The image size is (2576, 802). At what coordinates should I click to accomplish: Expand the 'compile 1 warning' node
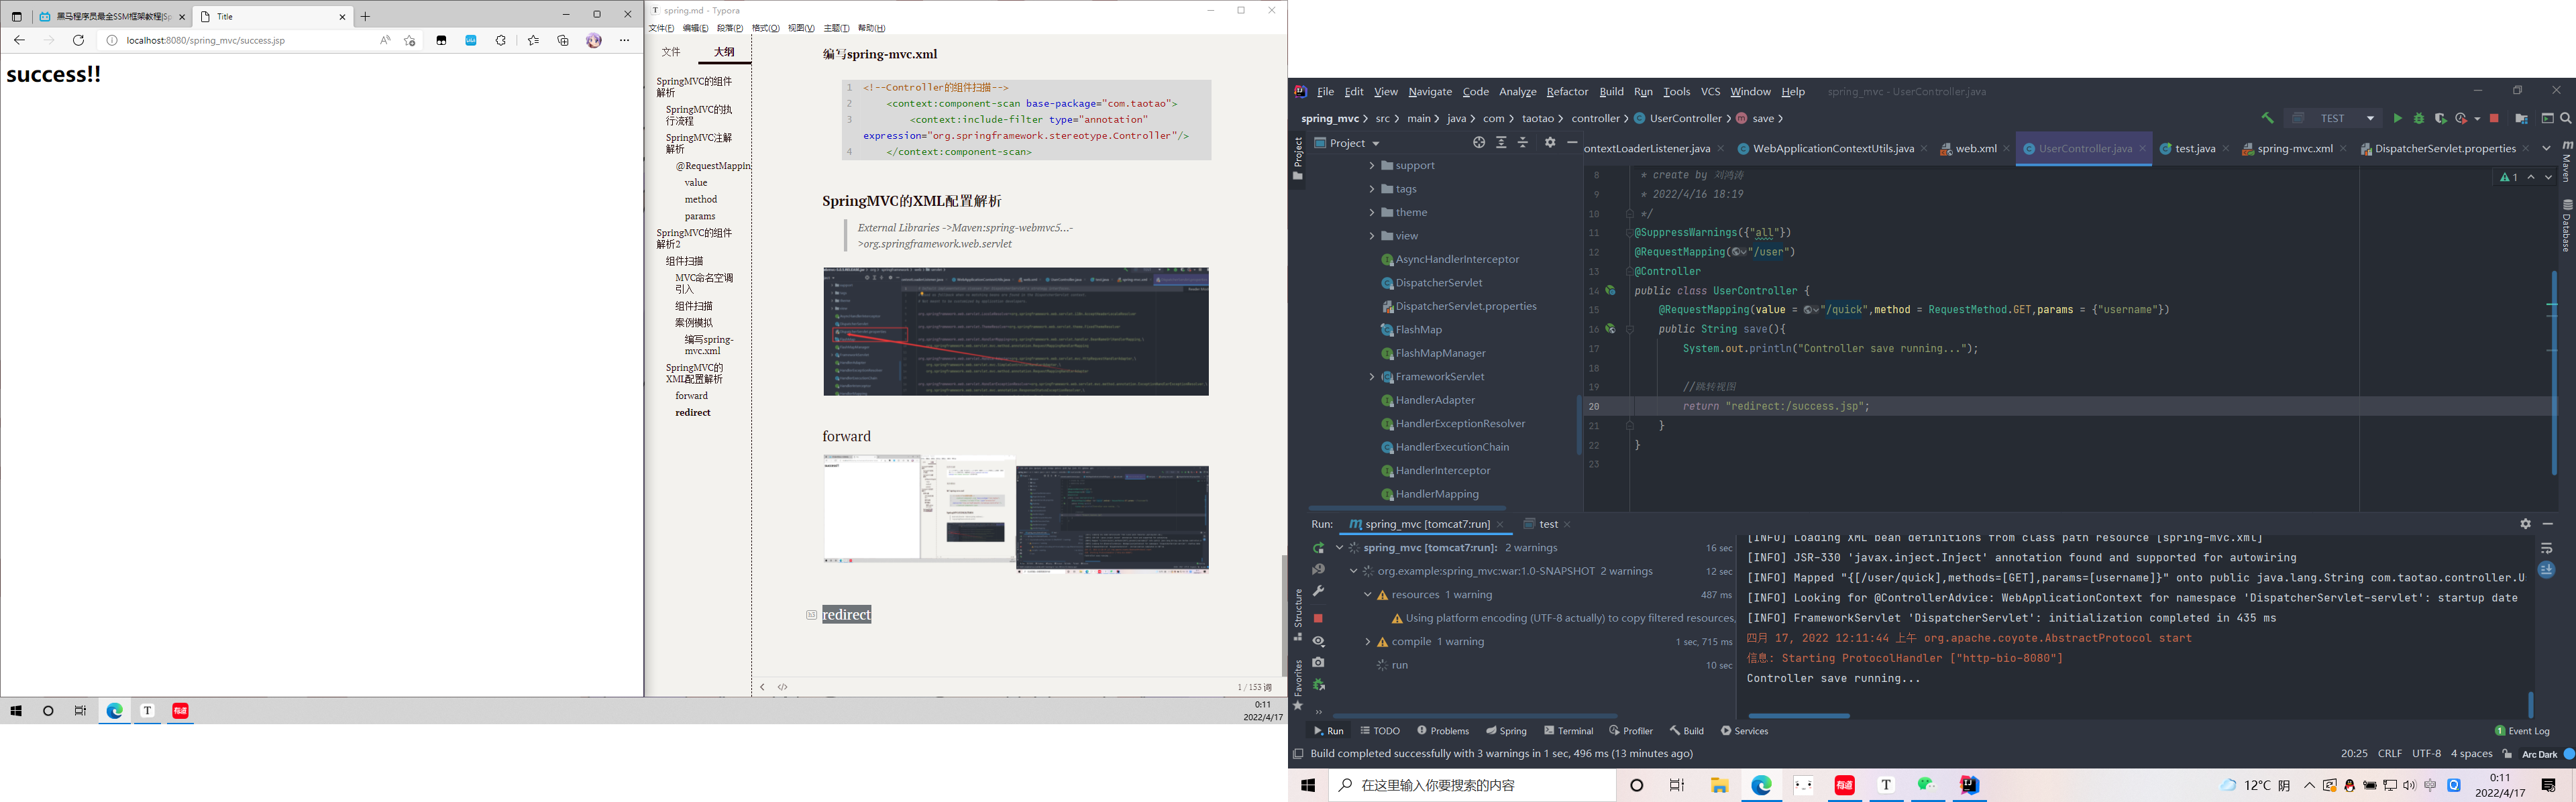click(1369, 641)
